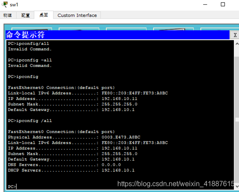Screen dimensions: 239x192
Task: Click the Physical Address value 0003.E473.A8BC
Action: [121, 137]
